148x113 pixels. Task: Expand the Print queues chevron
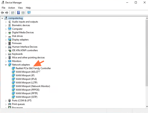[x=6, y=104]
